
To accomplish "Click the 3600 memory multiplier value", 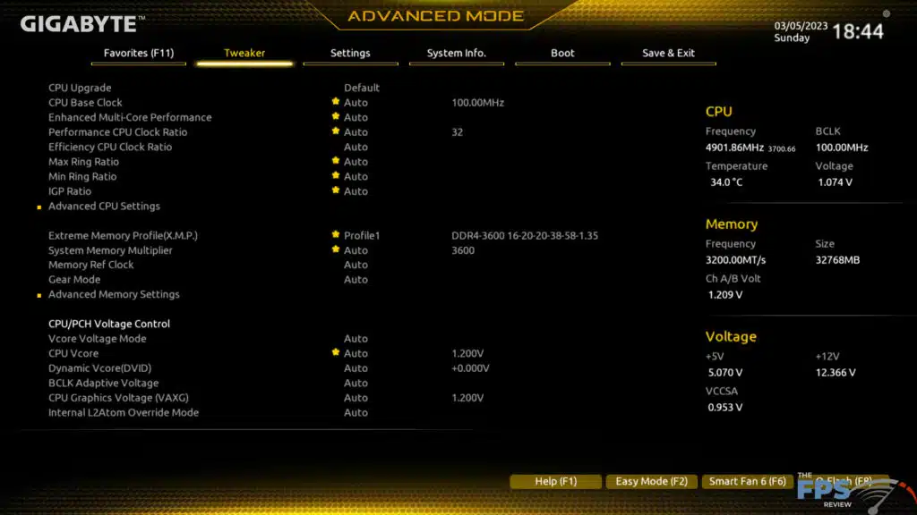I will click(x=463, y=250).
